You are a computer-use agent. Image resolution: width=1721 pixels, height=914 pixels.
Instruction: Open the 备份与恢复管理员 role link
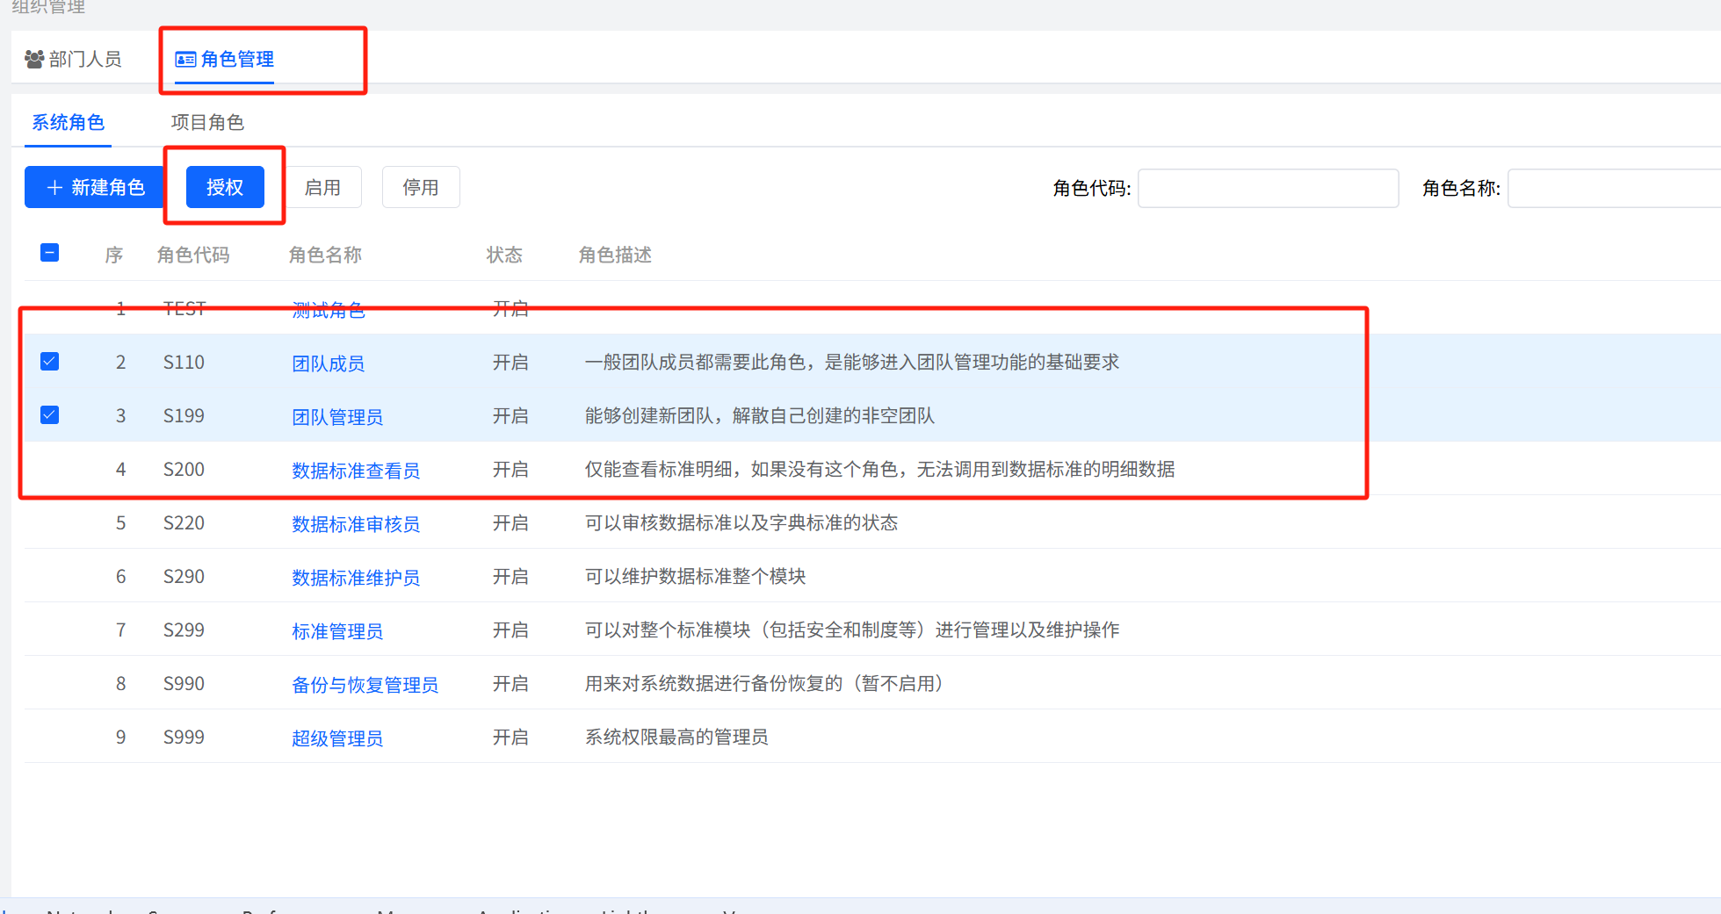[x=365, y=685]
